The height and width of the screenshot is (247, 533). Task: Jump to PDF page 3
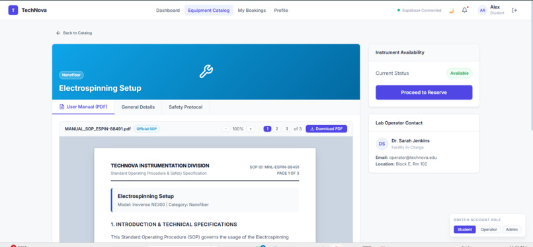[287, 129]
